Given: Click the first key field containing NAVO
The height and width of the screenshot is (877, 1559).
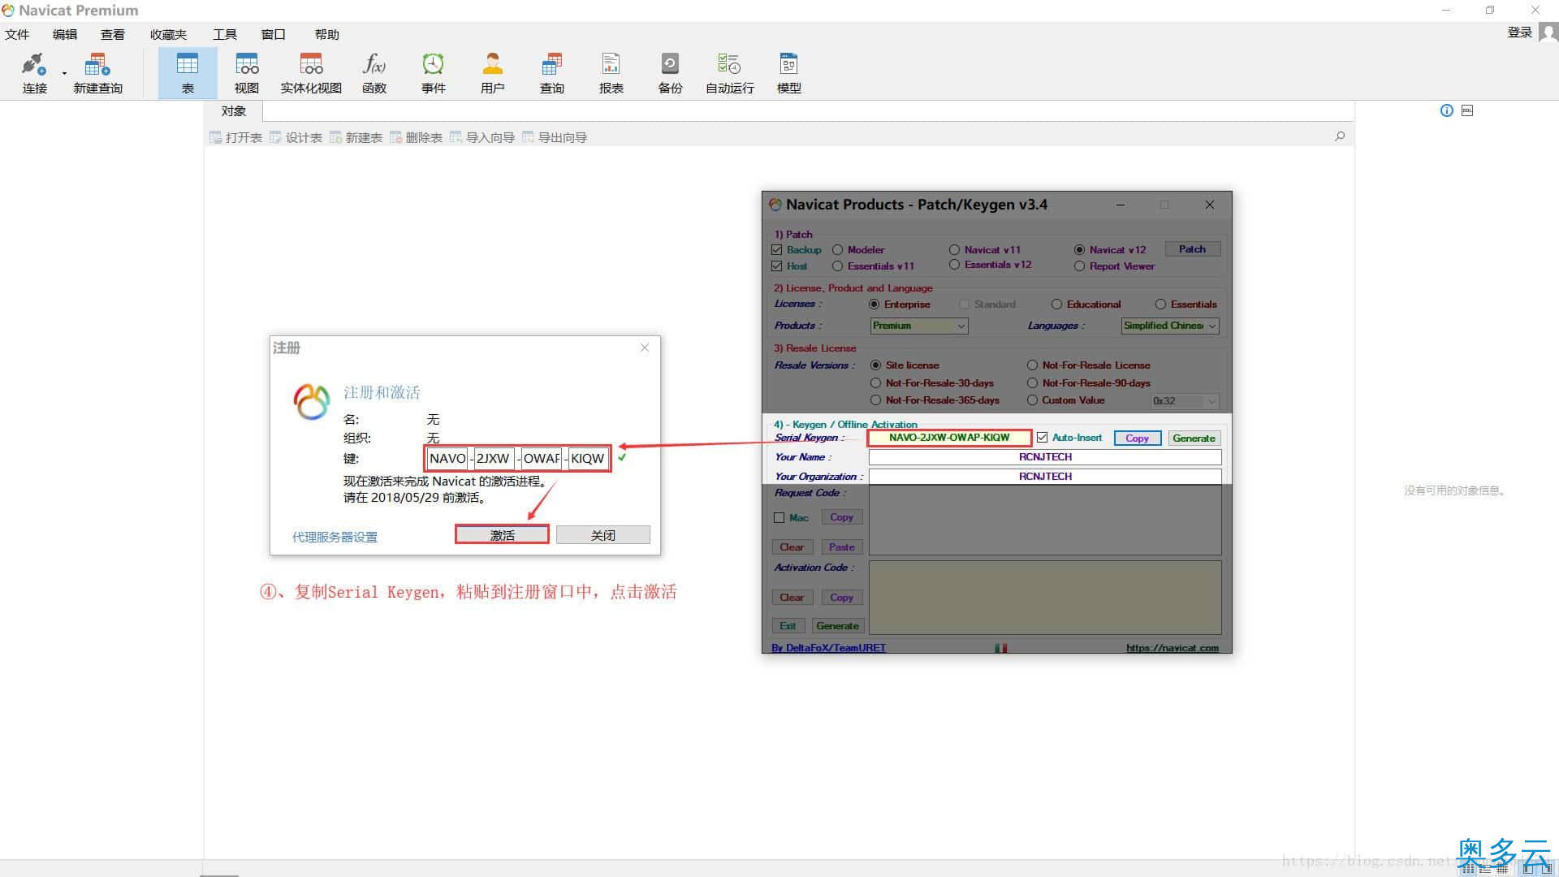Looking at the screenshot, I should click(x=447, y=458).
